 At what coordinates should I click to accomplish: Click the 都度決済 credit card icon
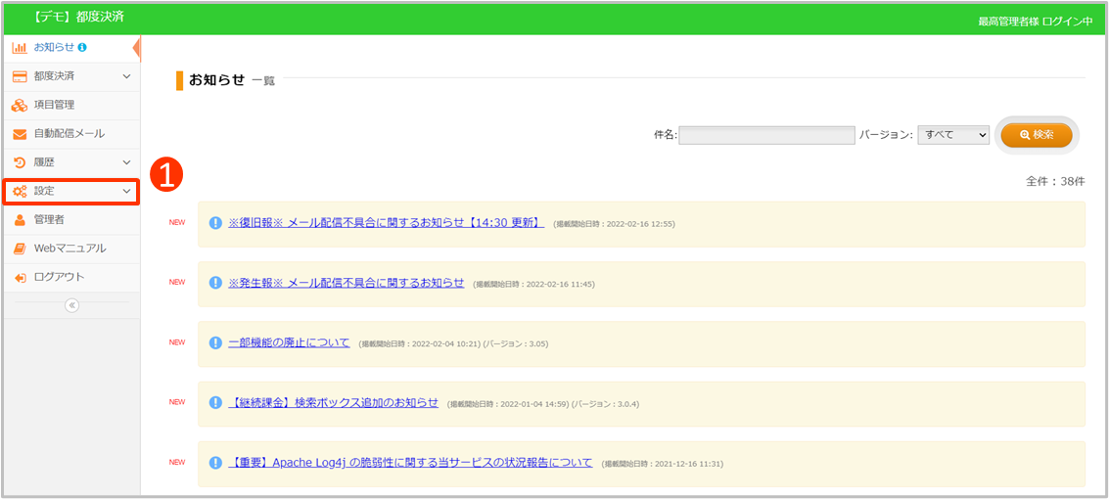point(19,76)
